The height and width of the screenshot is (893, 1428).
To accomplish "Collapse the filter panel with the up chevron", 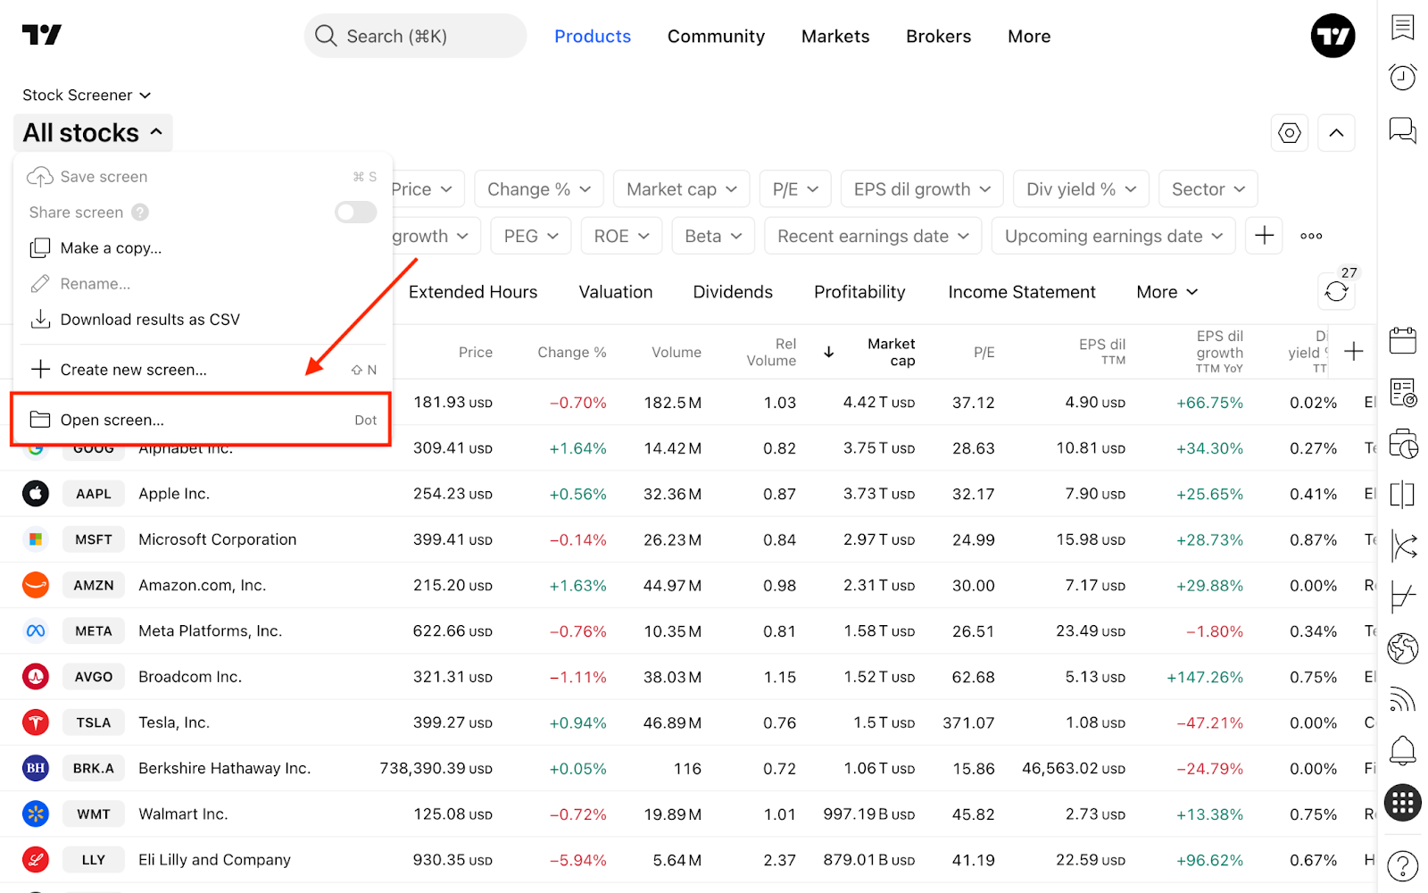I will (x=1336, y=133).
